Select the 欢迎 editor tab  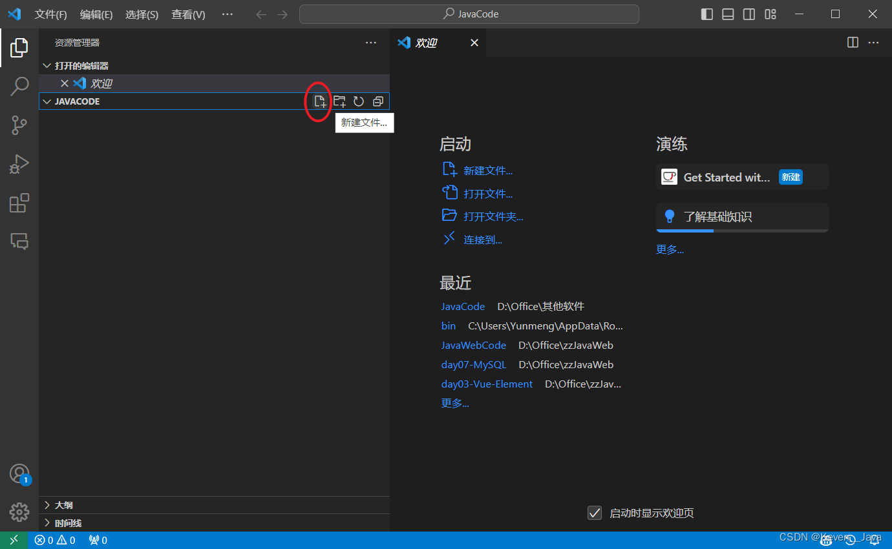pyautogui.click(x=438, y=43)
